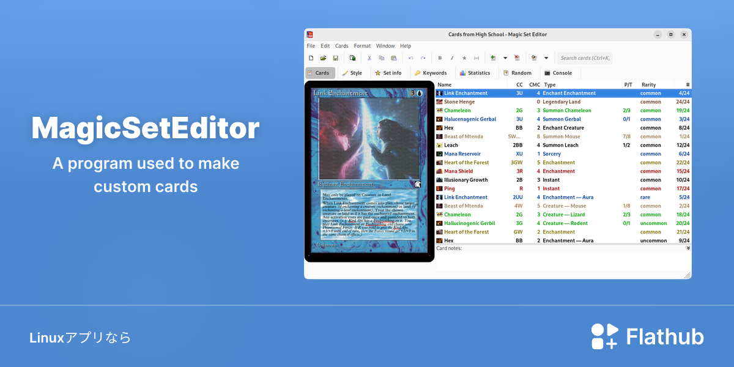Switch to the Style tab
Image resolution: width=734 pixels, height=367 pixels.
352,73
